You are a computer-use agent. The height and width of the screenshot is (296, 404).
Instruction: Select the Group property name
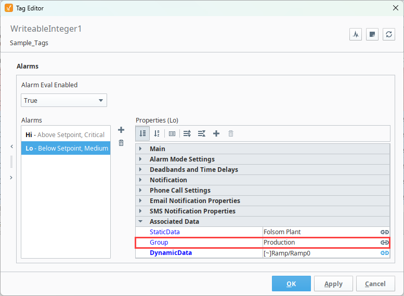159,243
